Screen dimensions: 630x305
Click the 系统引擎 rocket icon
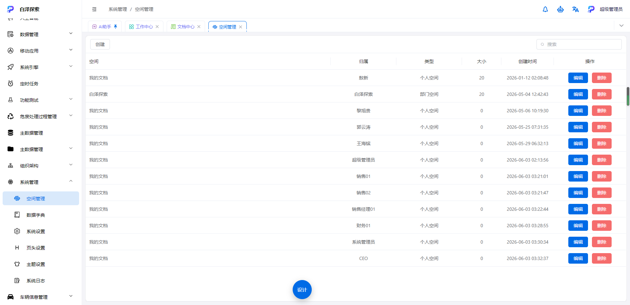(10, 67)
